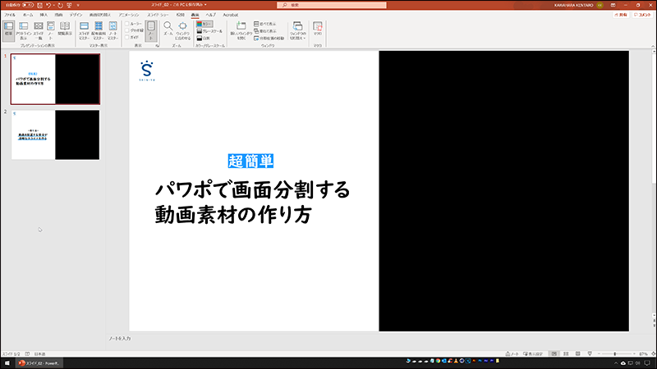Switch to アウトライン表示 outline view
This screenshot has width=657, height=369.
(24, 31)
